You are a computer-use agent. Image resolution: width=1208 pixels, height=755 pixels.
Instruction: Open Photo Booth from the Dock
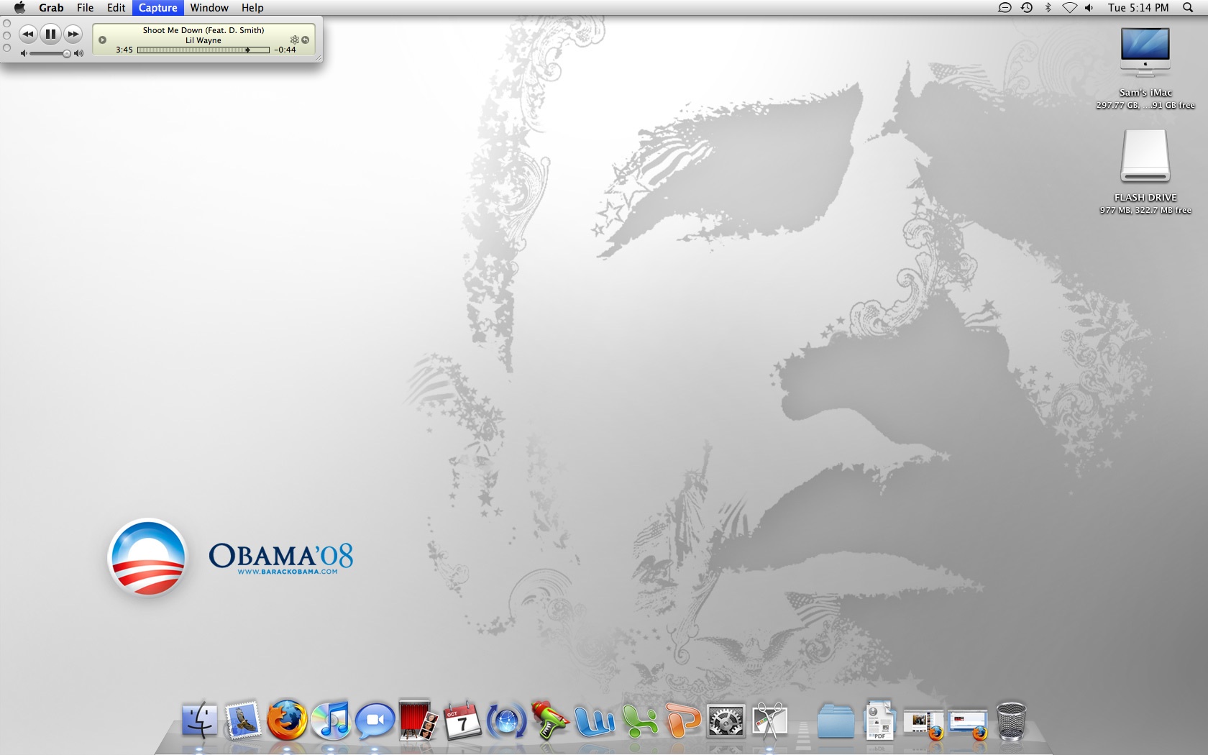pos(418,720)
